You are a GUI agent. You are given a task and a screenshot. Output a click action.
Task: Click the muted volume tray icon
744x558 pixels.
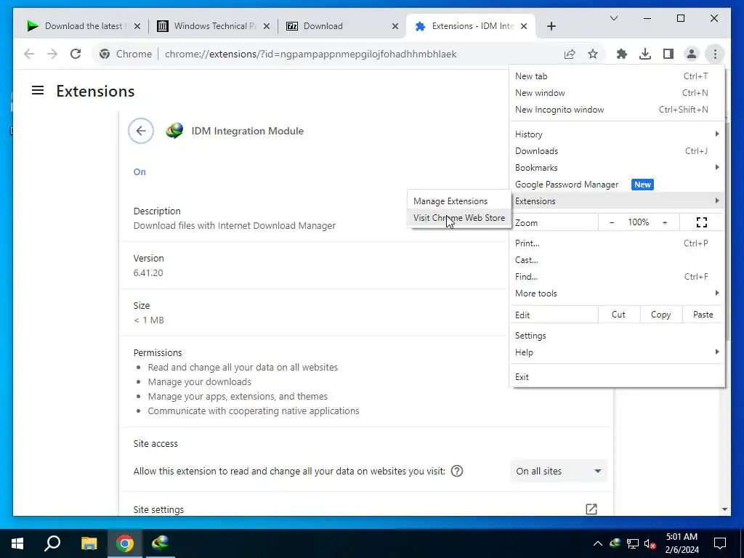pos(650,543)
